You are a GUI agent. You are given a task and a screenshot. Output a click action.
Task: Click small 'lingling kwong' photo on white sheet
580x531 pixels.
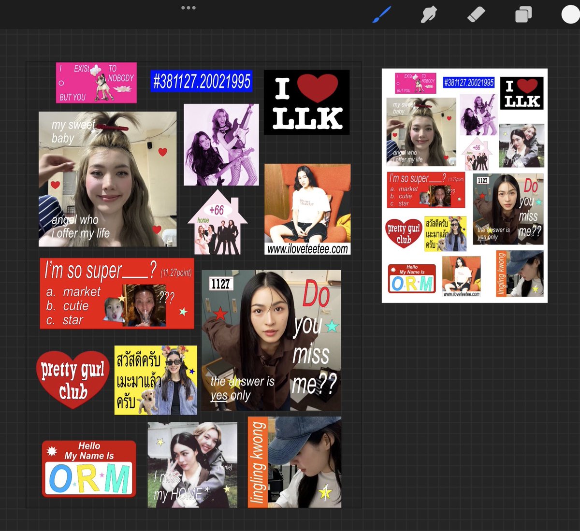[x=520, y=273]
